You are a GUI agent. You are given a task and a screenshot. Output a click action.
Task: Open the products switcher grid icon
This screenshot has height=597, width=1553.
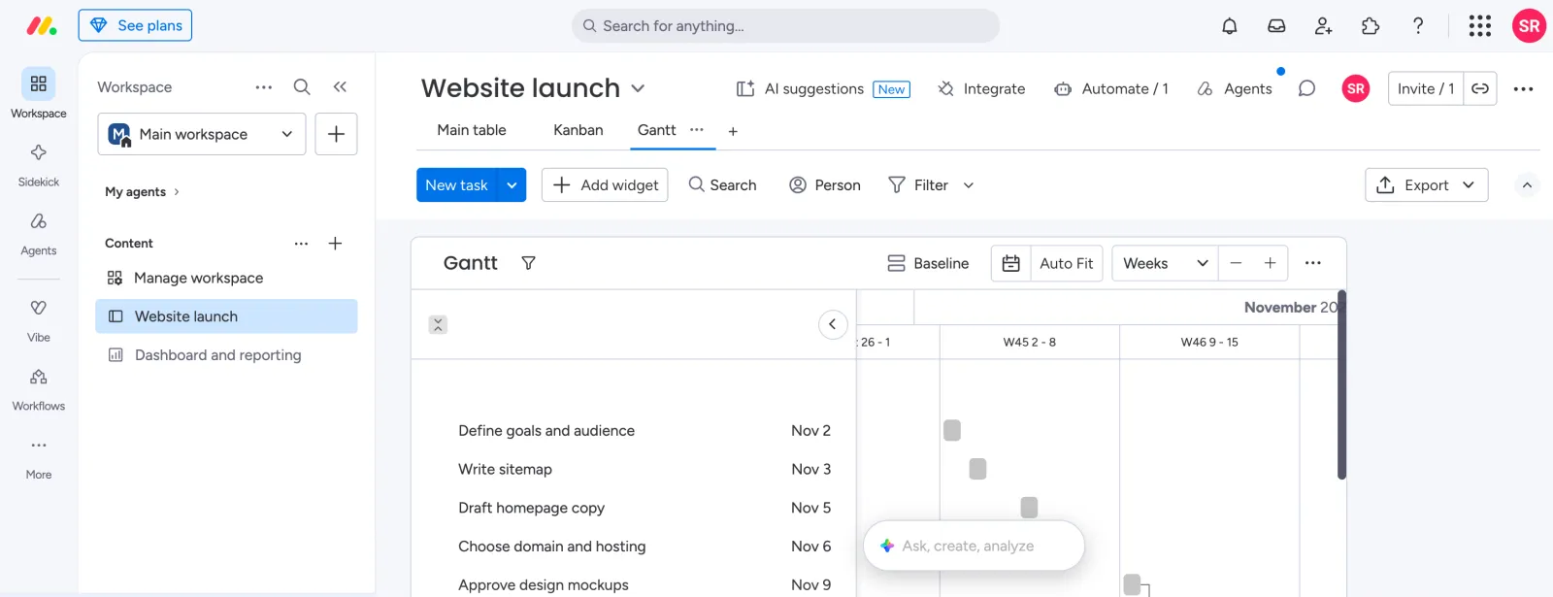1480,26
